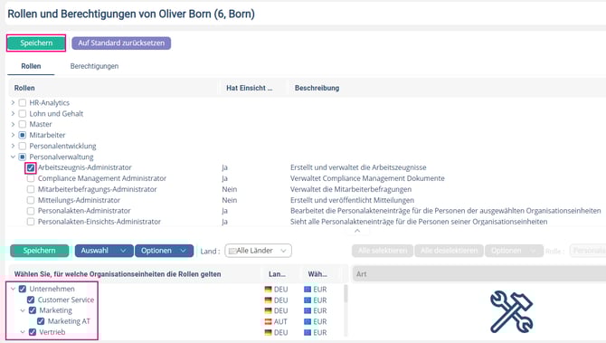Expand the HR-Analytics role group
606x343 pixels.
click(x=13, y=103)
